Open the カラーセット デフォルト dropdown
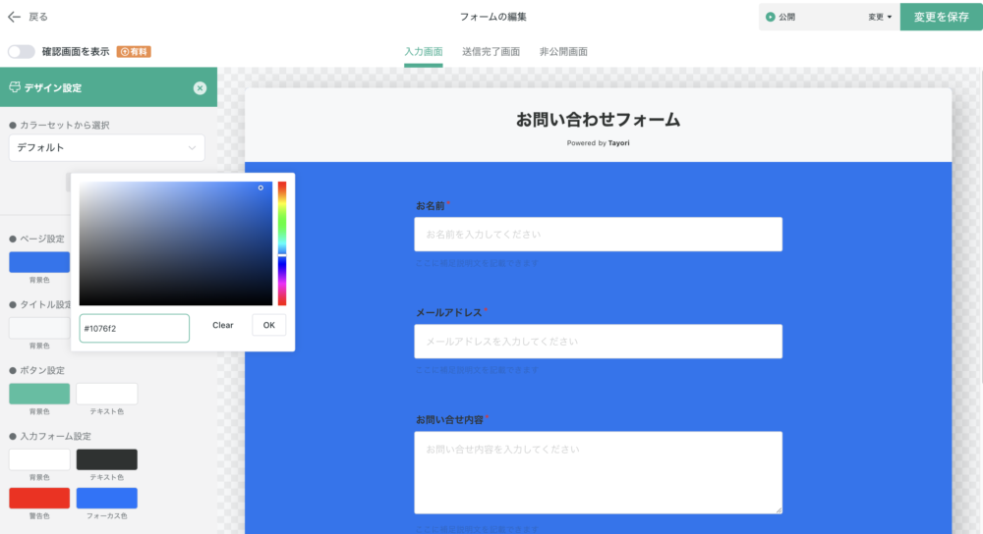This screenshot has height=534, width=983. pyautogui.click(x=106, y=147)
